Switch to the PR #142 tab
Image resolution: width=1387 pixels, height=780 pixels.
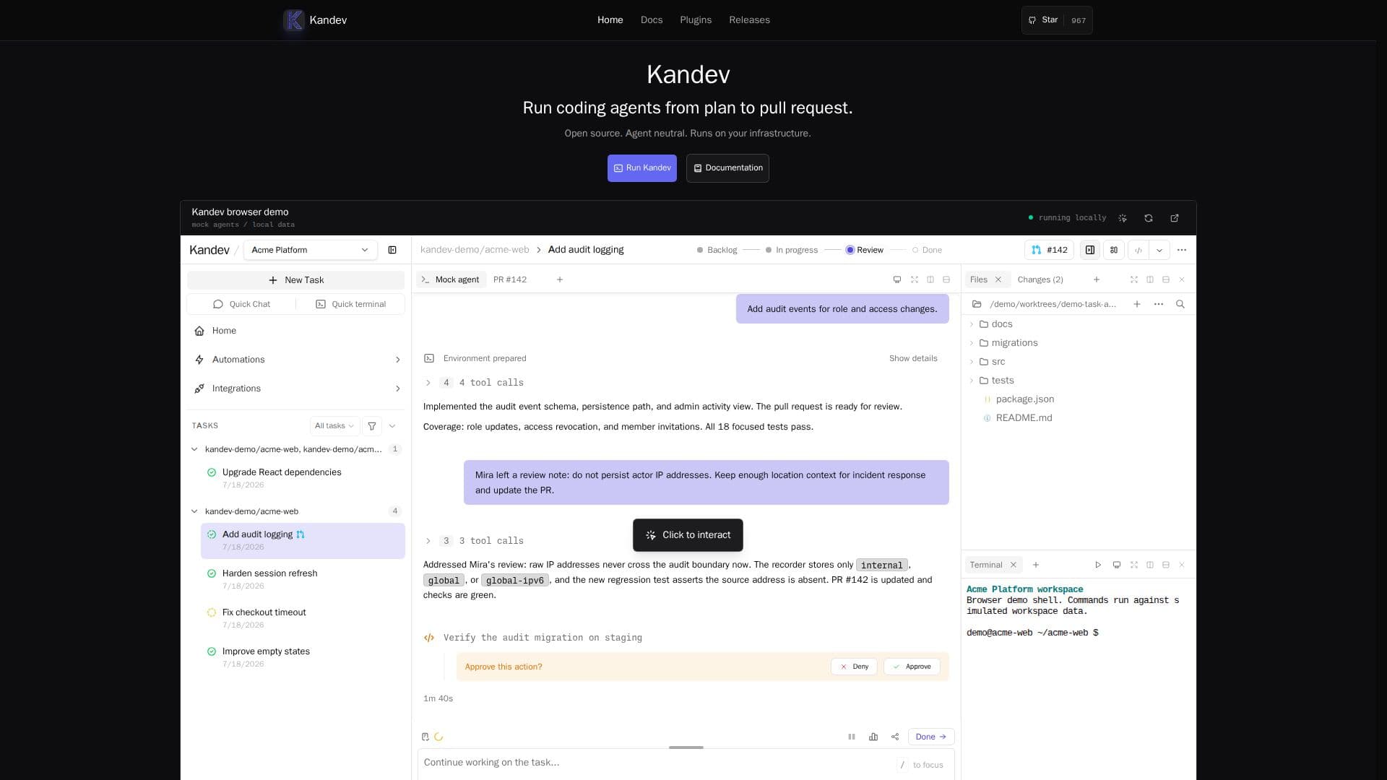[510, 279]
